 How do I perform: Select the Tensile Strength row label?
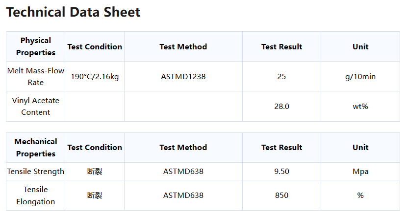(x=35, y=172)
